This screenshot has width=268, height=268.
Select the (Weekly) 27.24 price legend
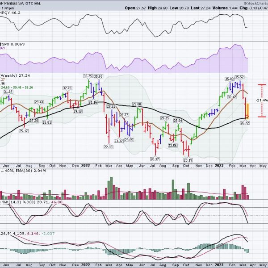point(15,75)
